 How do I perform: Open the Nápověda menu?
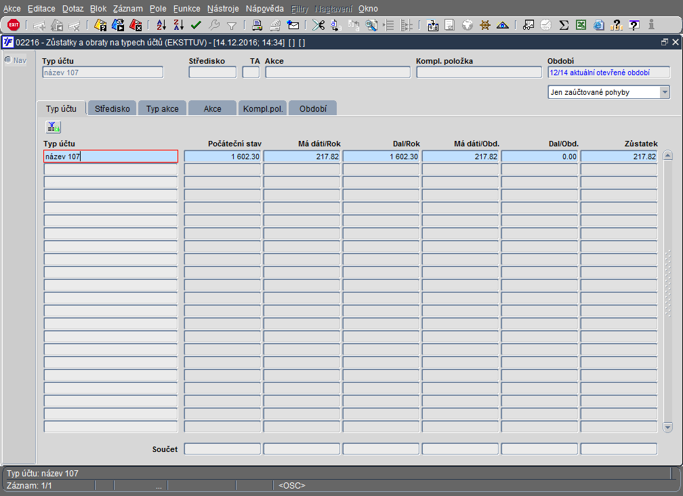[x=264, y=9]
